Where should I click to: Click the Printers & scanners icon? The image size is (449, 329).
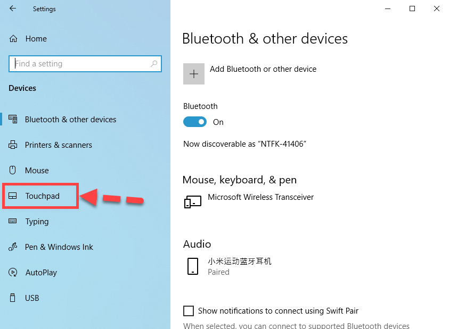pos(13,145)
